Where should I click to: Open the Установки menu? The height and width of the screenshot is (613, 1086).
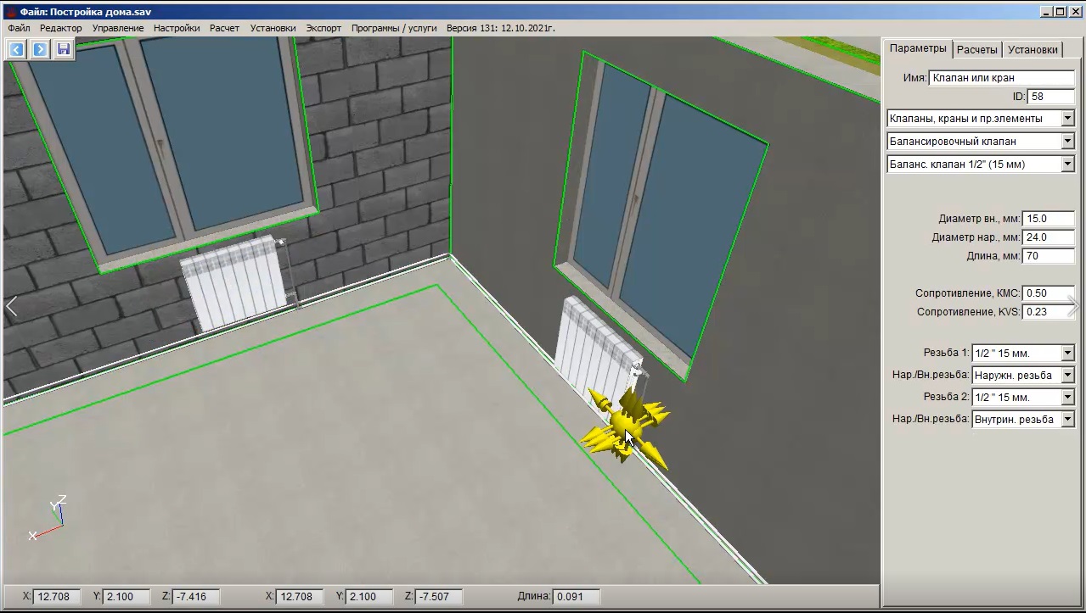pyautogui.click(x=273, y=28)
